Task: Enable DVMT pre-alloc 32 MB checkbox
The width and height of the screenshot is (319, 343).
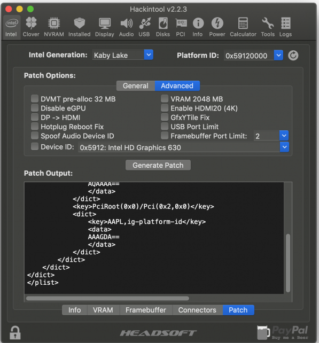Action: coord(35,99)
